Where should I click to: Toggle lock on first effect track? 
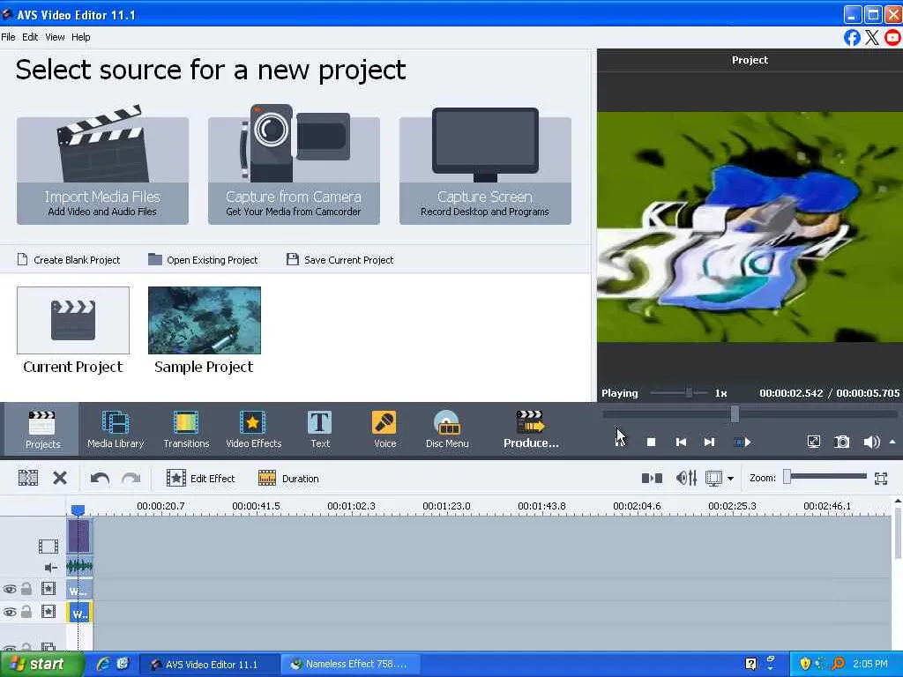coord(26,588)
